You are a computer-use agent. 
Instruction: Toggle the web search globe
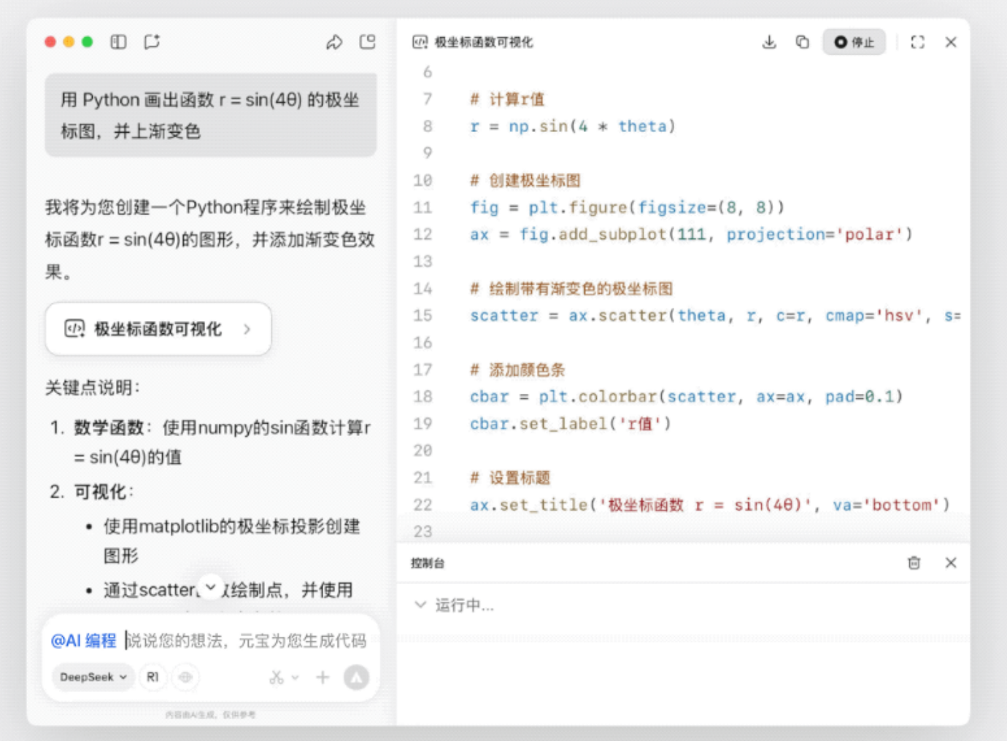(185, 678)
